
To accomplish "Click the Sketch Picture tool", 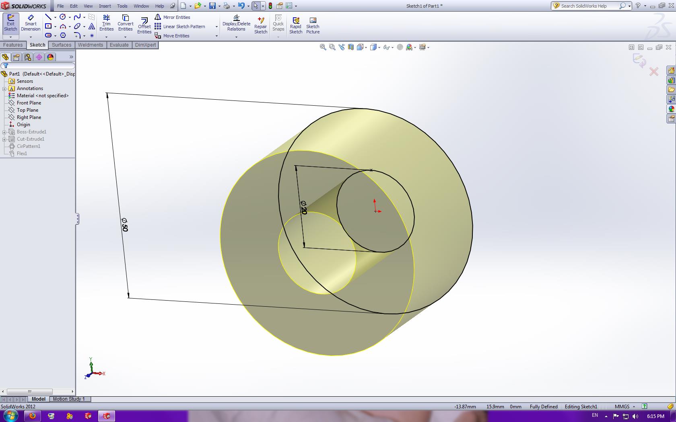I will 313,26.
